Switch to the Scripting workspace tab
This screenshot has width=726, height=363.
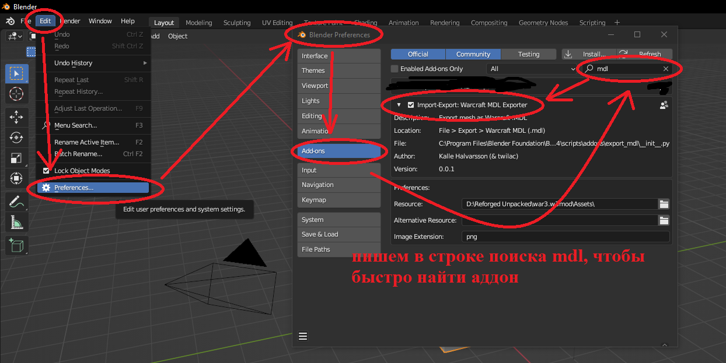pos(592,23)
